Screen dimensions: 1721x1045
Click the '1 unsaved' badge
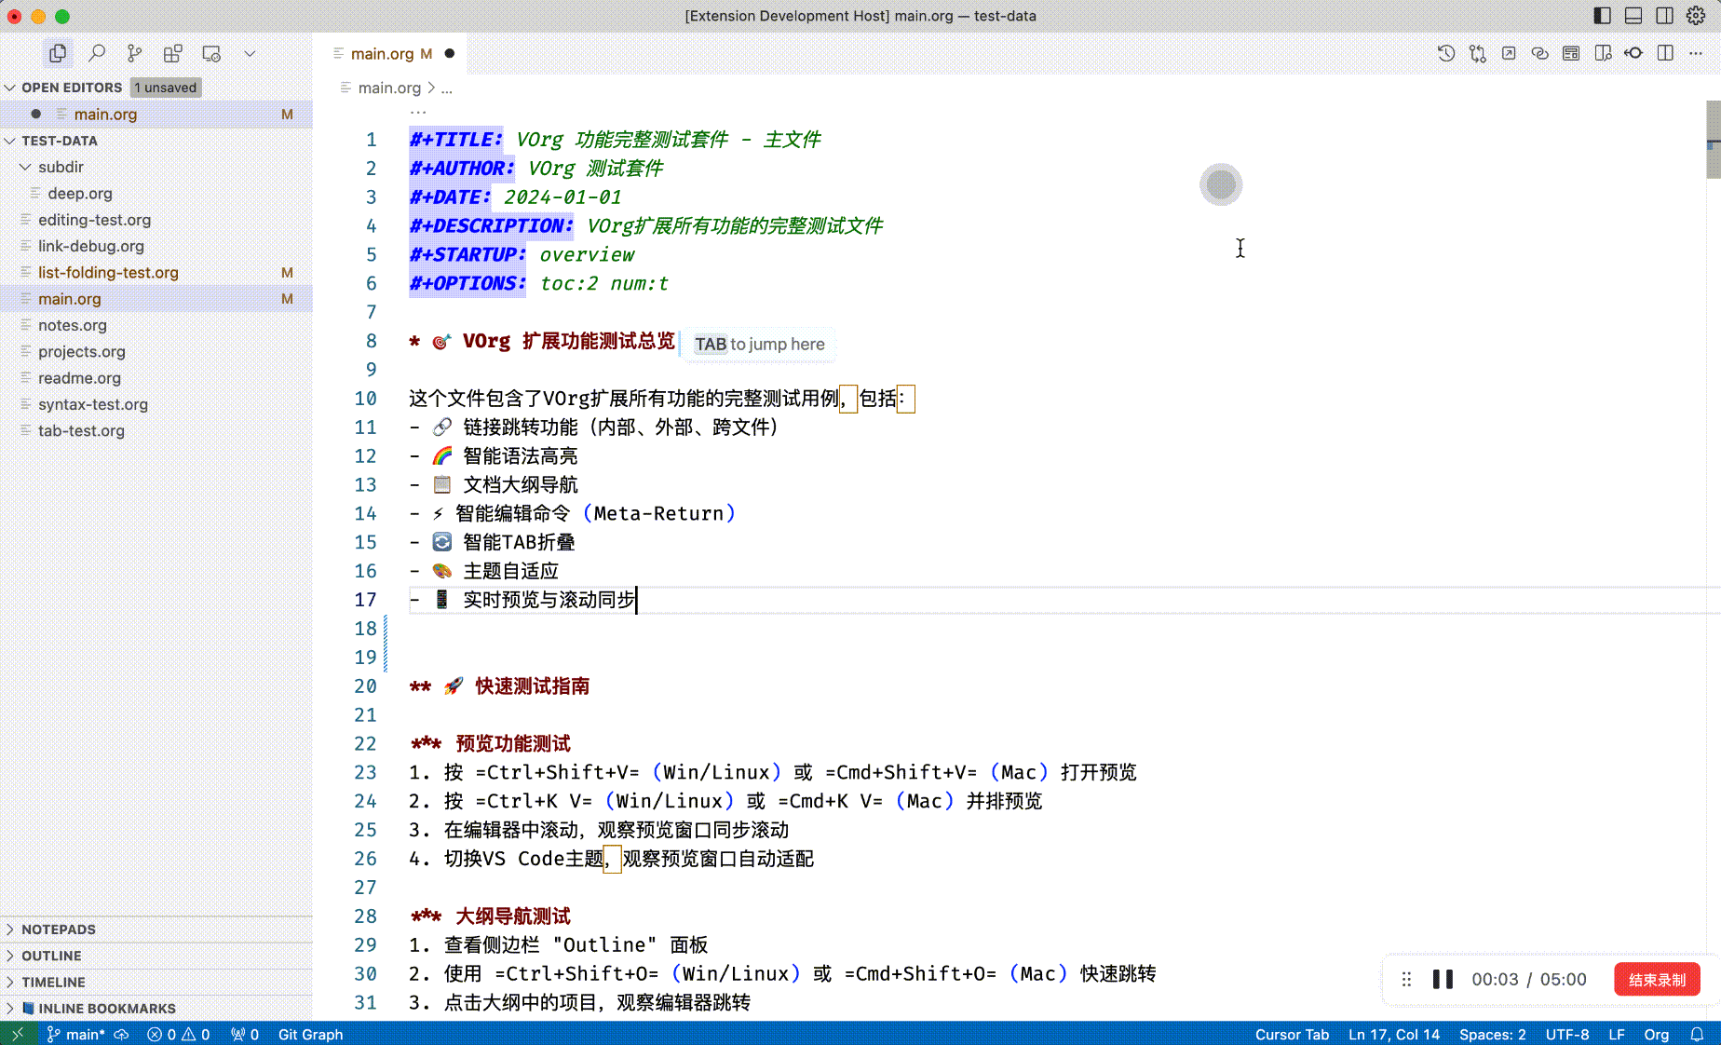(x=166, y=88)
